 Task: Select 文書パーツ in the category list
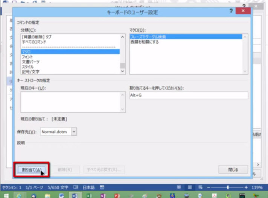coord(70,61)
